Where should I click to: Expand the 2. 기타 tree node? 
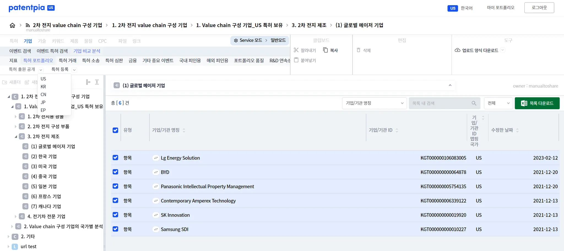pos(9,236)
